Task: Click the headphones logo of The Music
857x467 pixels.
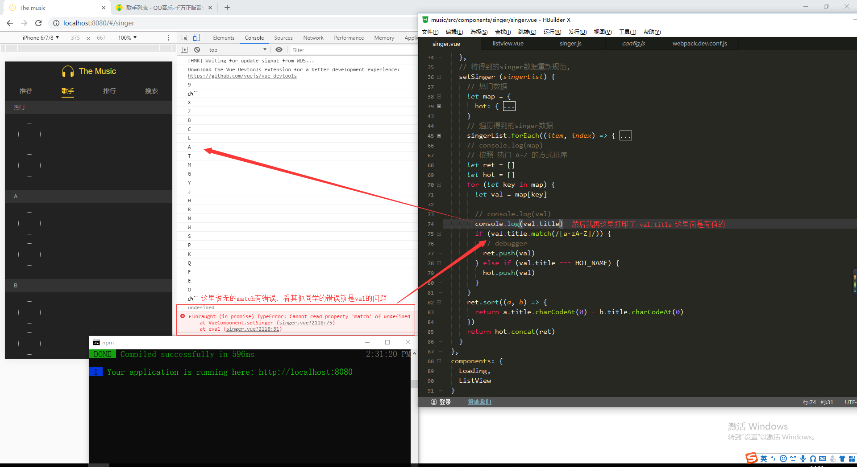Action: (68, 71)
